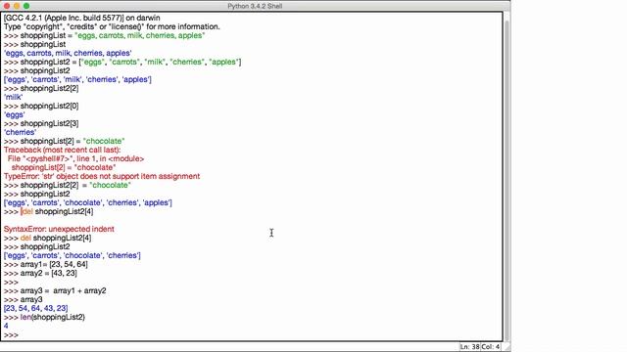627x352 pixels.
Task: Click the line array3 = array1 + array2
Action: click(x=55, y=290)
